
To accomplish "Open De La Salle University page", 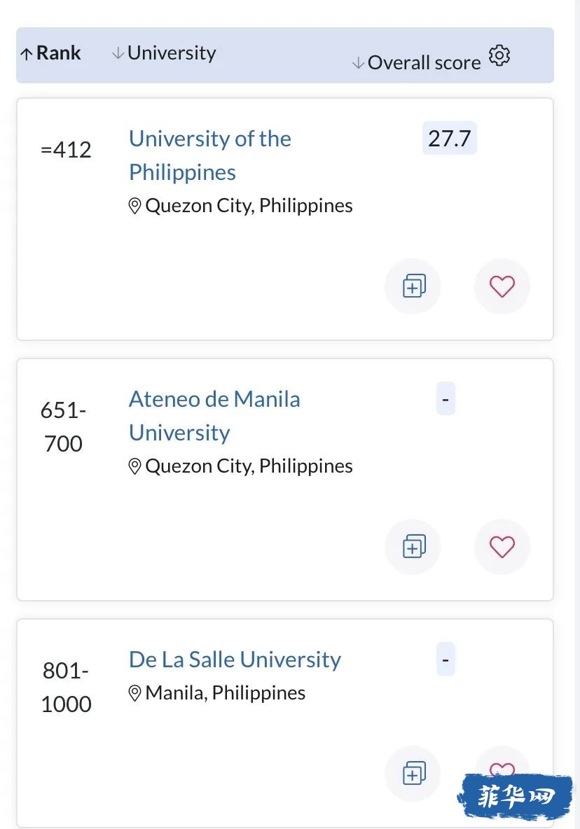I will pyautogui.click(x=235, y=660).
